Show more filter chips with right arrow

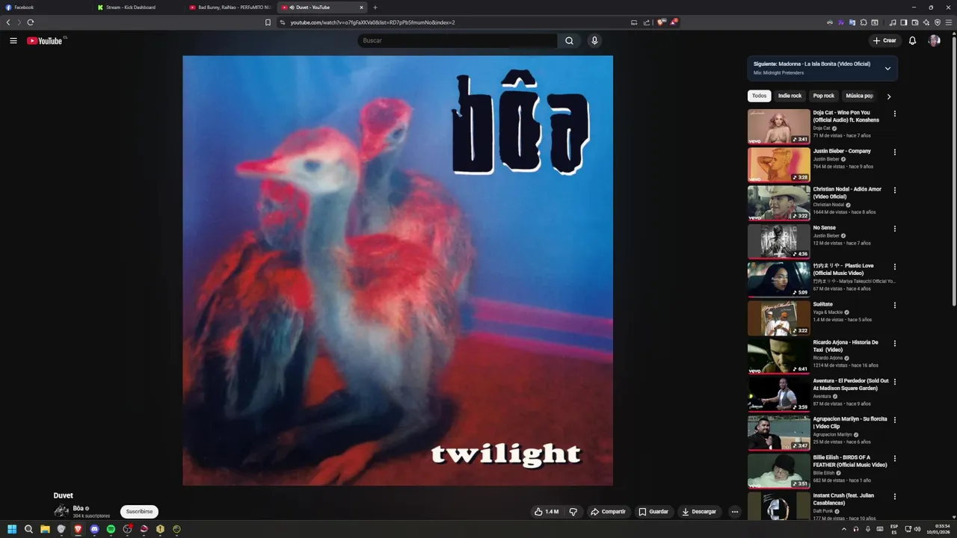888,96
